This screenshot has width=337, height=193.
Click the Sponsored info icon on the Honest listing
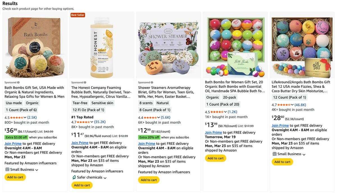click(85, 82)
